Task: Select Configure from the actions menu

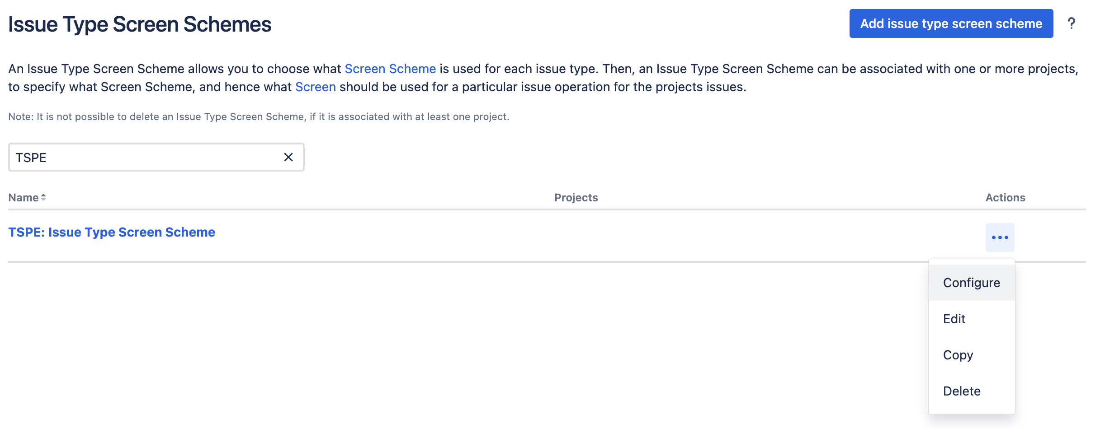Action: pyautogui.click(x=971, y=282)
